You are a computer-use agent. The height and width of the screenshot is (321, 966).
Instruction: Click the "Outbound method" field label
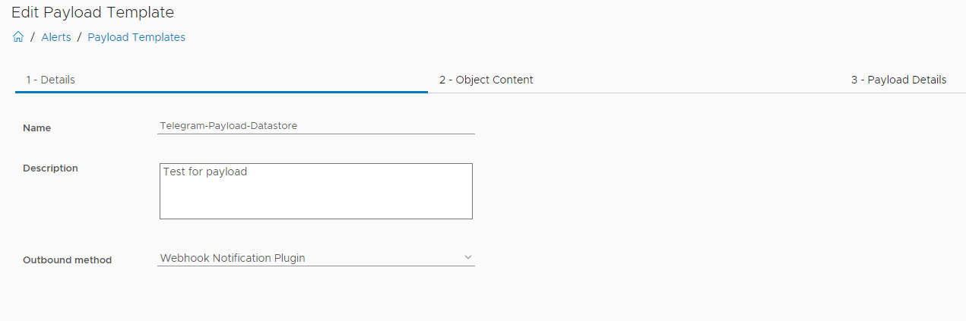67,260
